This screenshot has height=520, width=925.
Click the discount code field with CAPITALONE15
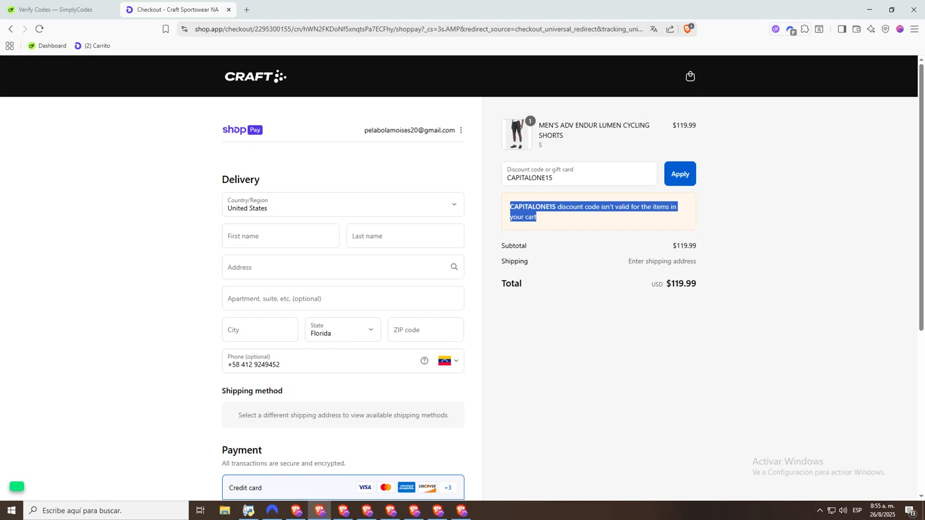579,174
